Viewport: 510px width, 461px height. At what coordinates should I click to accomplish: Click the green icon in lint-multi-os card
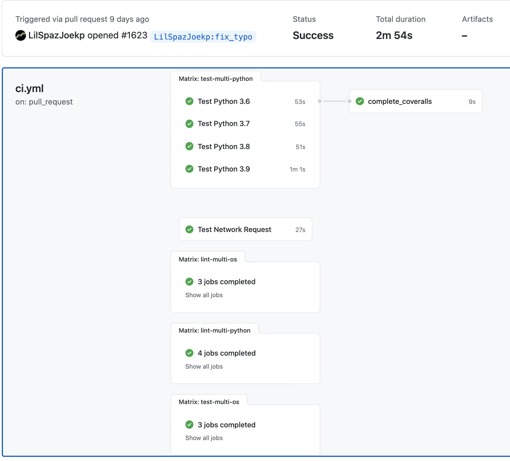coord(189,282)
